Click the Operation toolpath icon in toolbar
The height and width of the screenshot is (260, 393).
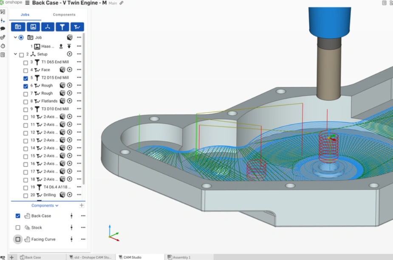[77, 27]
